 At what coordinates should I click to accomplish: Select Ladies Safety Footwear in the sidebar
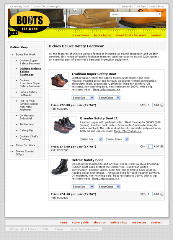(x=28, y=94)
